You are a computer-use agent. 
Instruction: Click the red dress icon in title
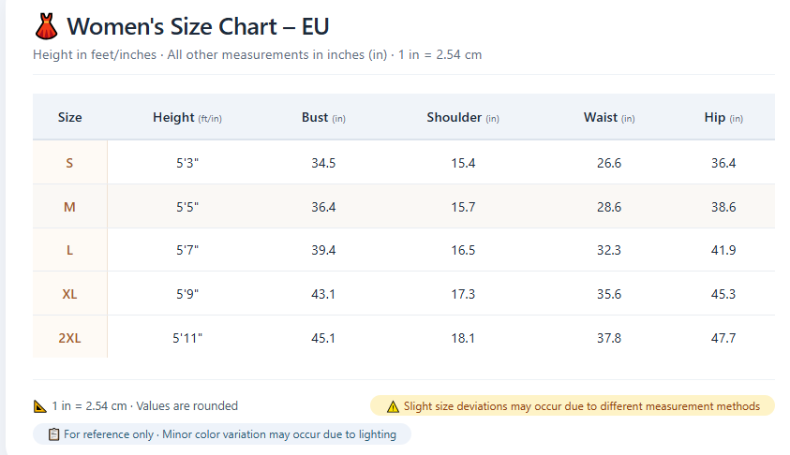46,26
